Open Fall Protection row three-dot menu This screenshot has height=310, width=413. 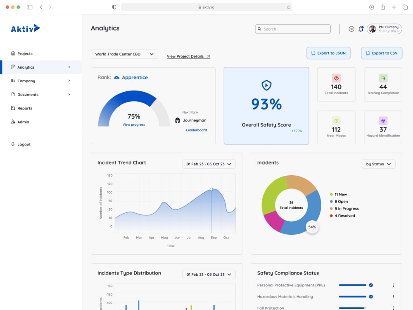393,308
